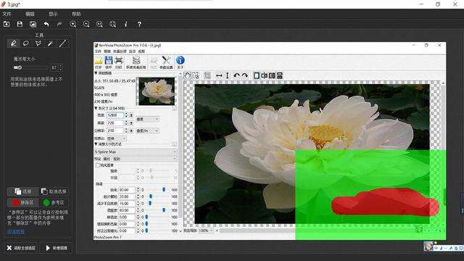Select the magic wand tool
Viewport: 464px width, 261px height.
50,43
